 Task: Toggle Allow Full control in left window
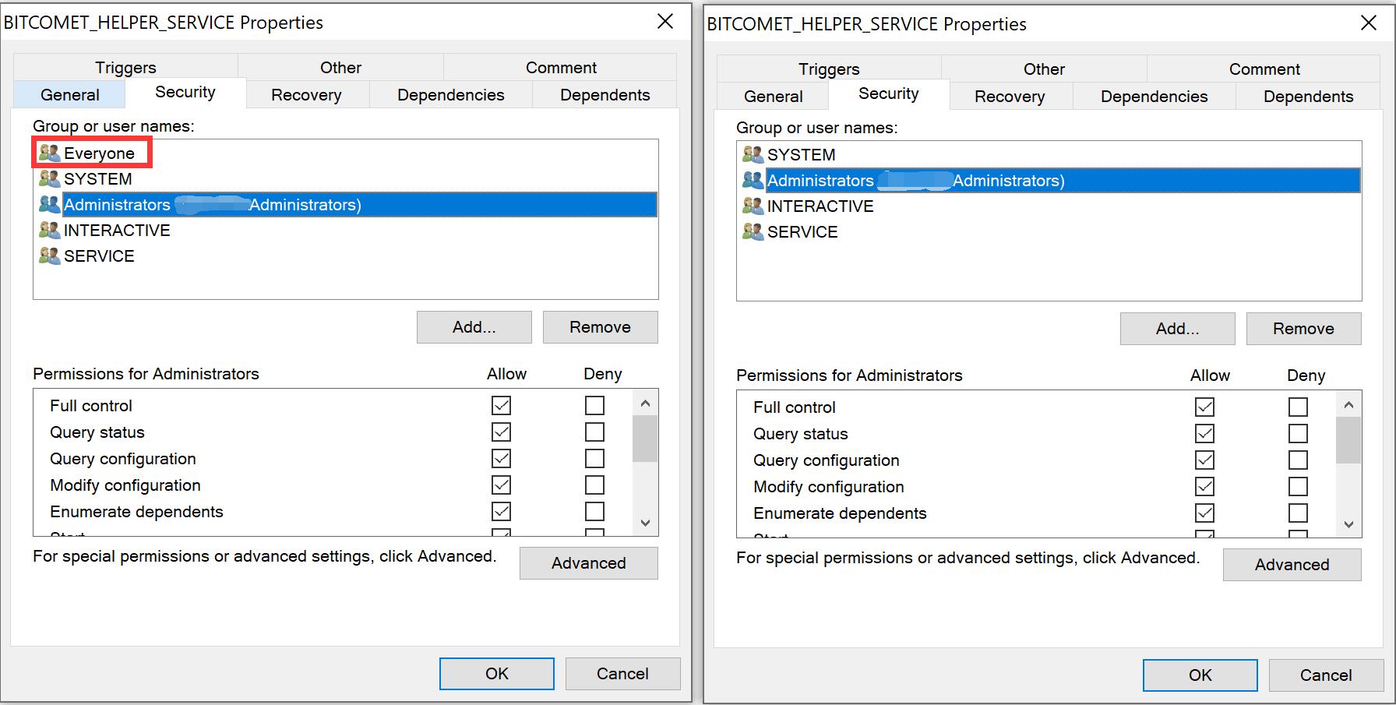pos(502,406)
